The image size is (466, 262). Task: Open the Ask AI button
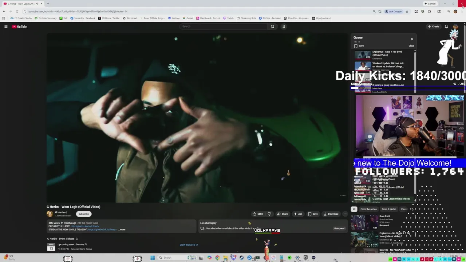tap(298, 214)
